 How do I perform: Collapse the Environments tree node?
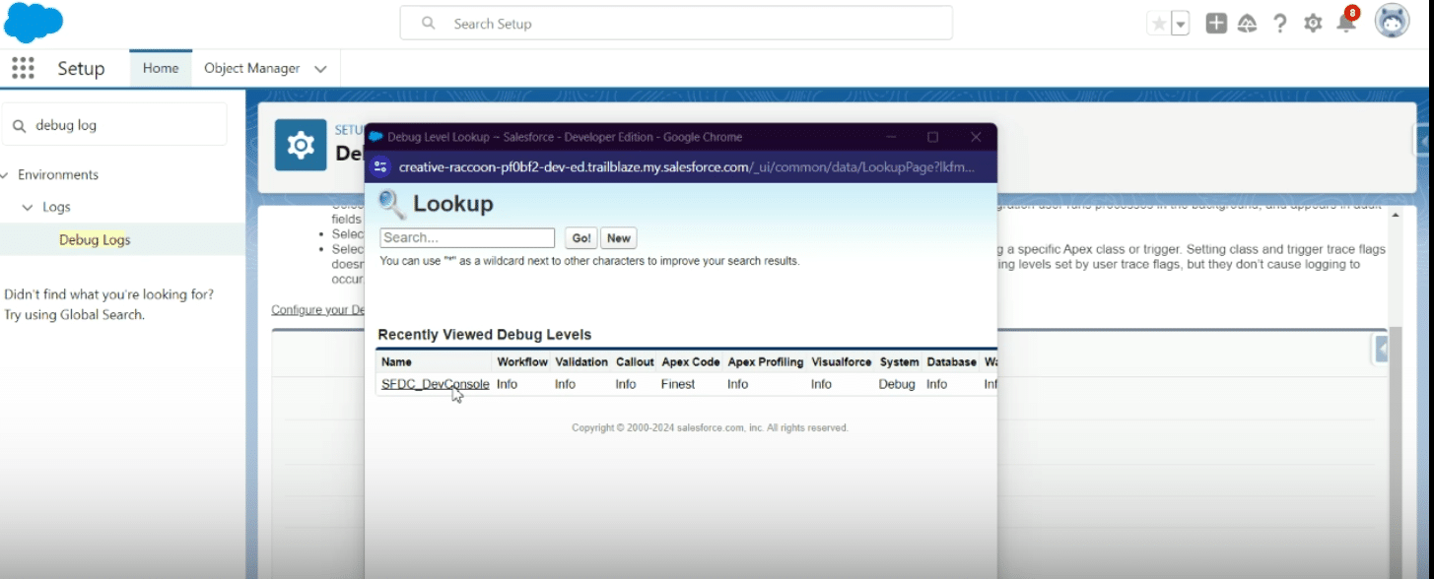6,175
